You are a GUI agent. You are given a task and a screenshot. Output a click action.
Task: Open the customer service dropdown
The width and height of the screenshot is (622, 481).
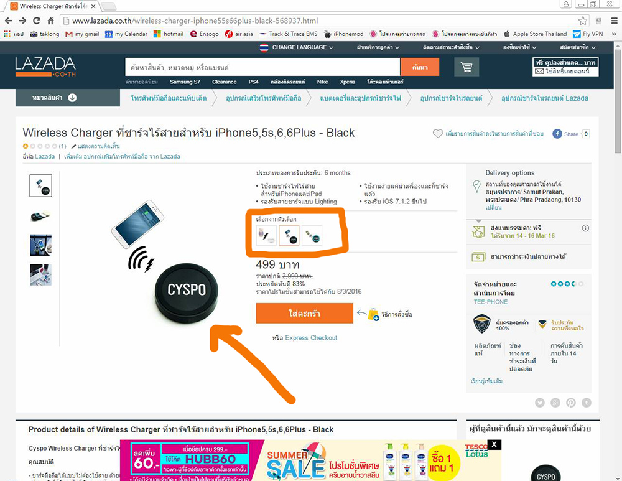(378, 47)
